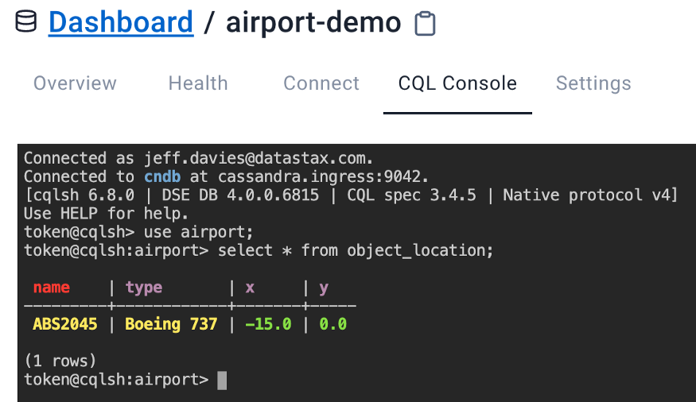Select the CQL Console tab

[x=457, y=83]
